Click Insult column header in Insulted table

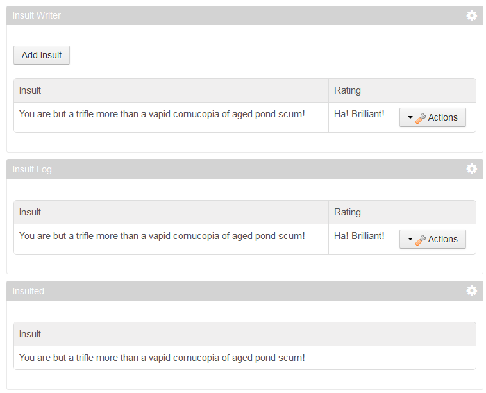click(x=29, y=334)
